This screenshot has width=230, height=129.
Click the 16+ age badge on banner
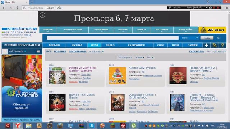(42, 15)
